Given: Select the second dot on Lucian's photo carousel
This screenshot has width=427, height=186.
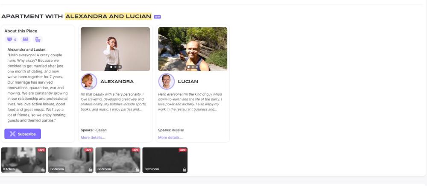Looking at the screenshot, I should pos(193,67).
